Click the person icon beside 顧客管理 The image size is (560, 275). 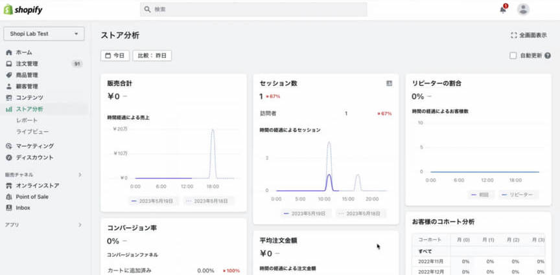click(x=9, y=86)
